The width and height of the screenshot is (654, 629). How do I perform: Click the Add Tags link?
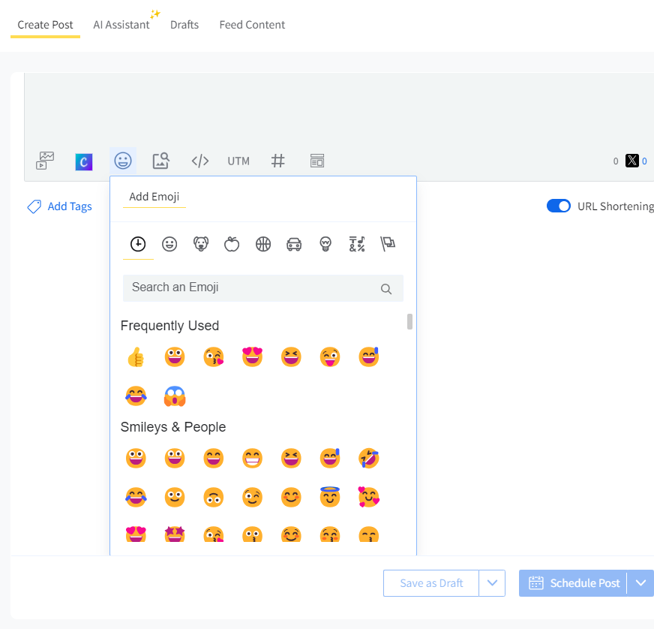pos(60,206)
